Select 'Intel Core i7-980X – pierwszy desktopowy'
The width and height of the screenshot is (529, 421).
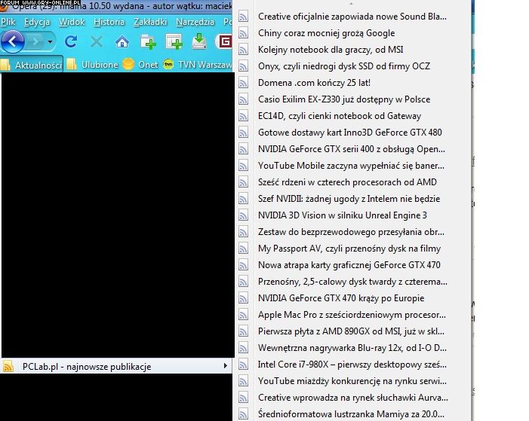click(x=354, y=364)
